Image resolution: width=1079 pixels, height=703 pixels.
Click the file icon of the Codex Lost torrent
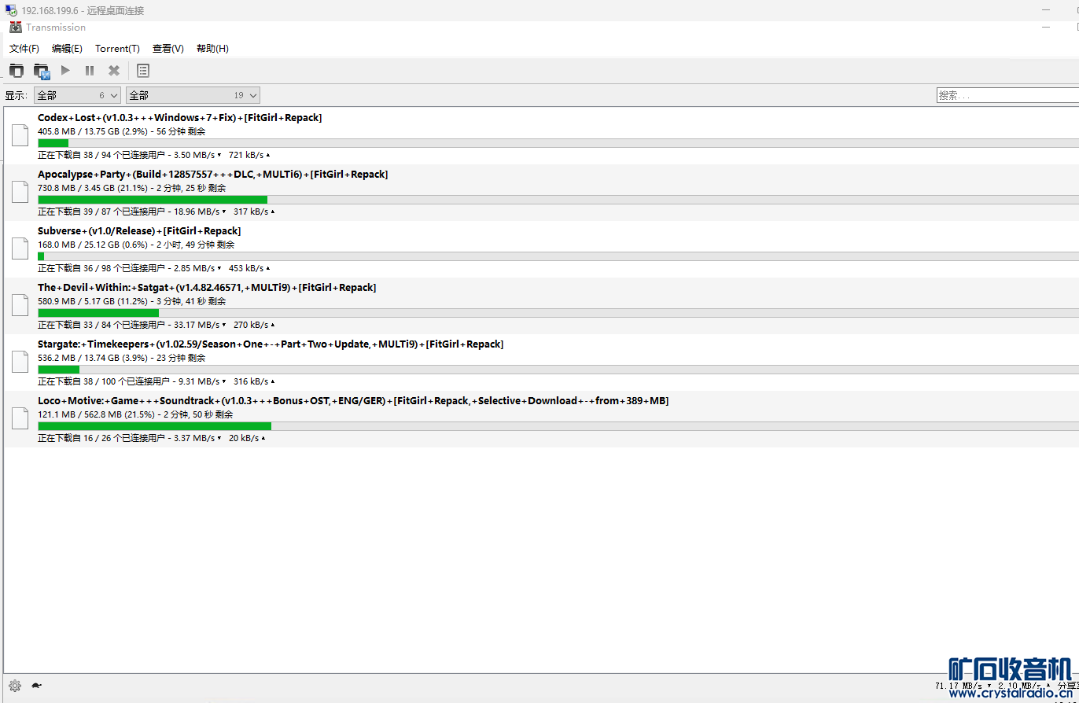click(x=20, y=135)
